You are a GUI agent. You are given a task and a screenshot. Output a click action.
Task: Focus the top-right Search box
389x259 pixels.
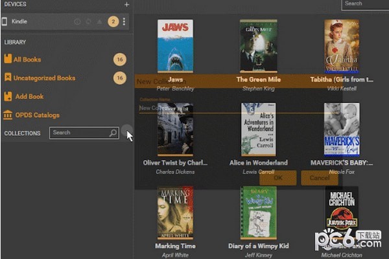coord(365,4)
